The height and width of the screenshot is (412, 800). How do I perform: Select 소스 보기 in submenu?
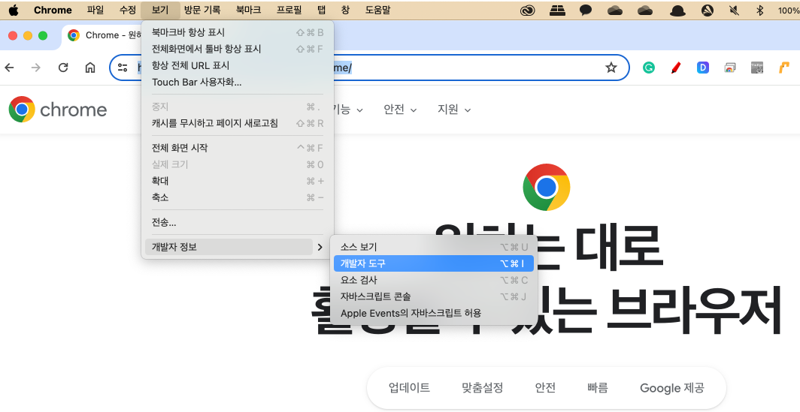click(x=434, y=247)
